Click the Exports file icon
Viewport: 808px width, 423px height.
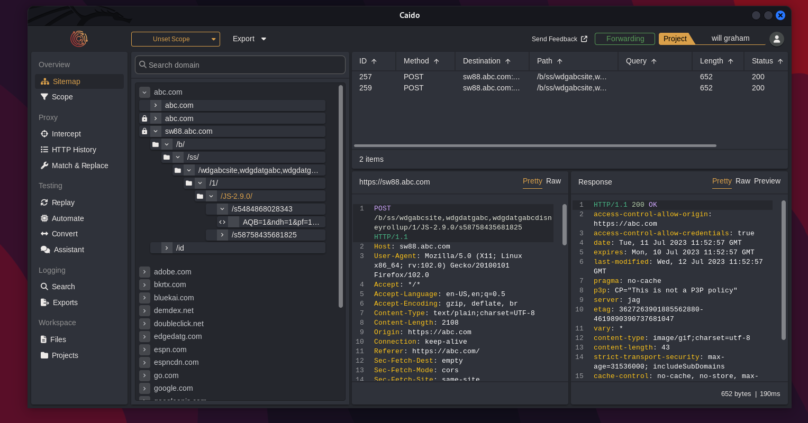click(x=45, y=302)
